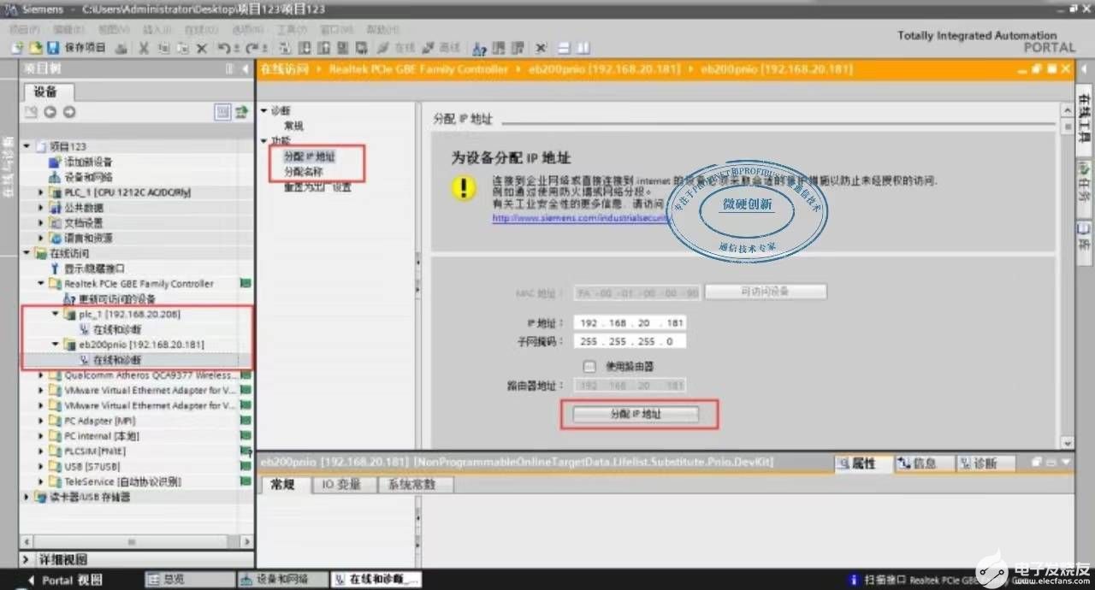1095x590 pixels.
Task: Collapse project tree with left arrow icon
Action: [x=246, y=68]
